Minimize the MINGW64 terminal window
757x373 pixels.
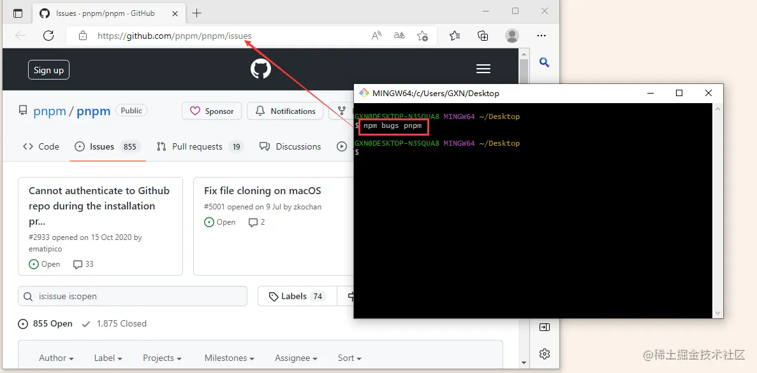coord(650,93)
